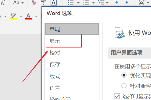The image size is (151, 100).
Task: Select the 针对兼容 radio button
Action: [124, 85]
